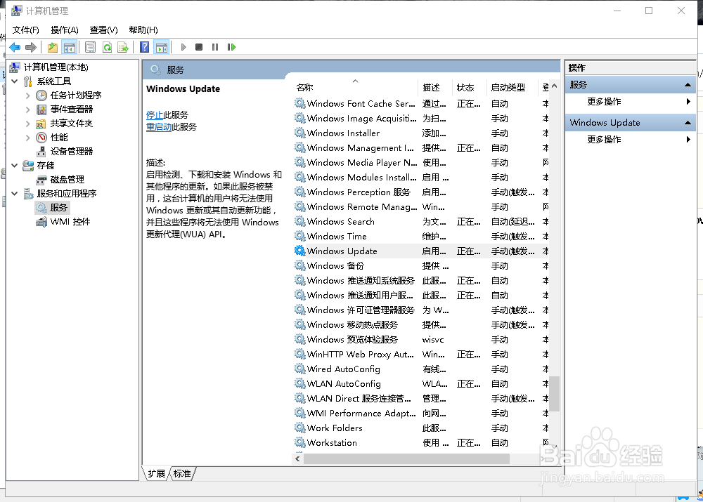This screenshot has width=703, height=502.
Task: Select Windows Font Cache Service row
Action: 421,103
